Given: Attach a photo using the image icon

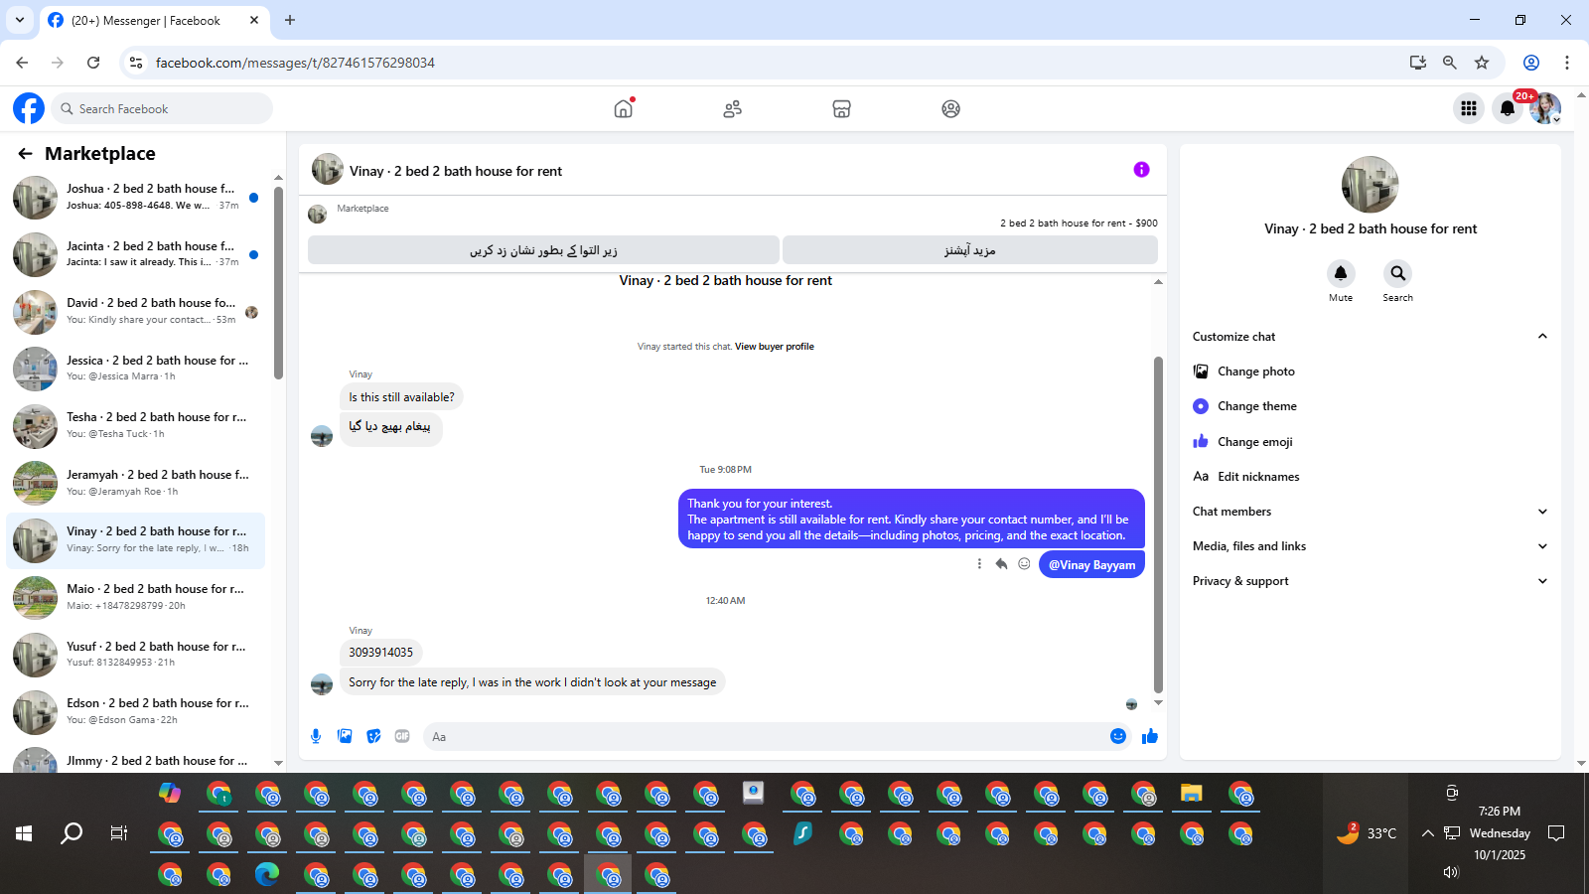Looking at the screenshot, I should click(x=345, y=736).
